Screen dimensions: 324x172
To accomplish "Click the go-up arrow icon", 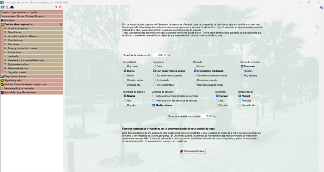I will click(x=7, y=7).
